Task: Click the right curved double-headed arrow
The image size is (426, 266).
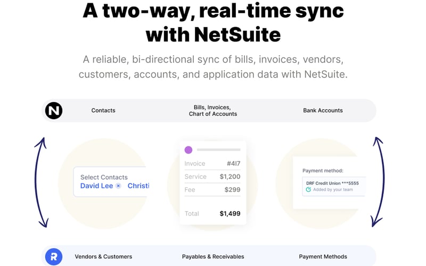Action: [378, 181]
